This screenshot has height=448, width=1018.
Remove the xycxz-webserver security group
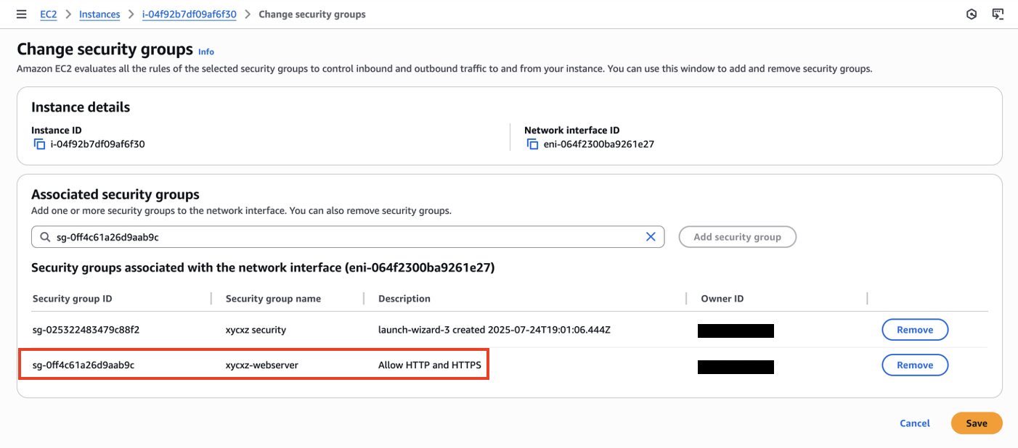click(914, 365)
